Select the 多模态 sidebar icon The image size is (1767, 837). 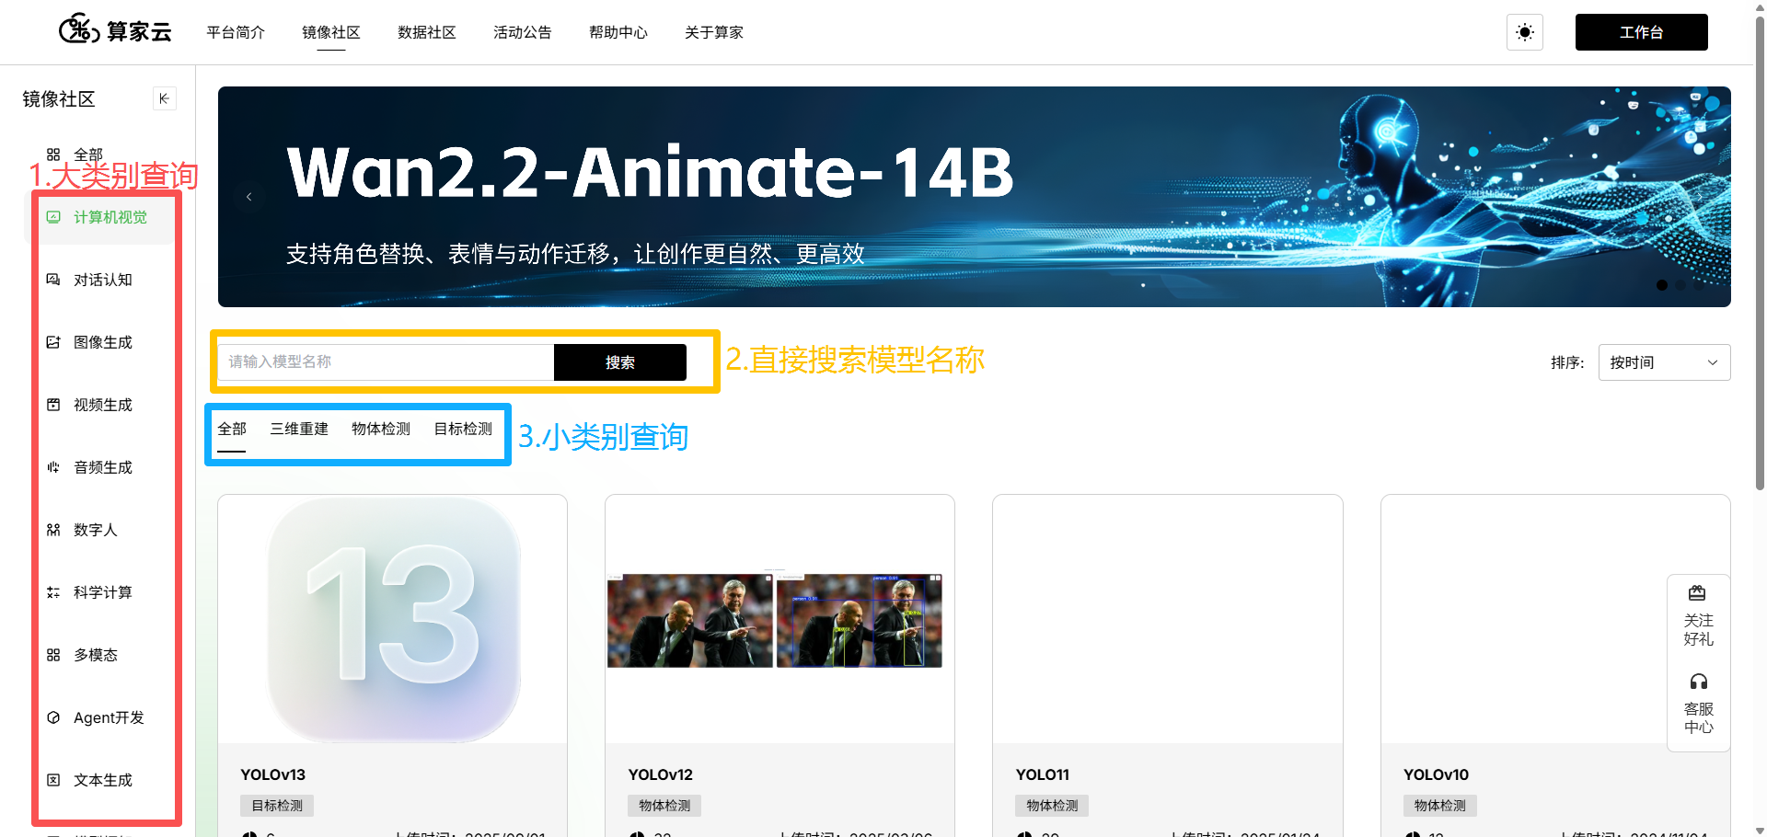coord(53,655)
